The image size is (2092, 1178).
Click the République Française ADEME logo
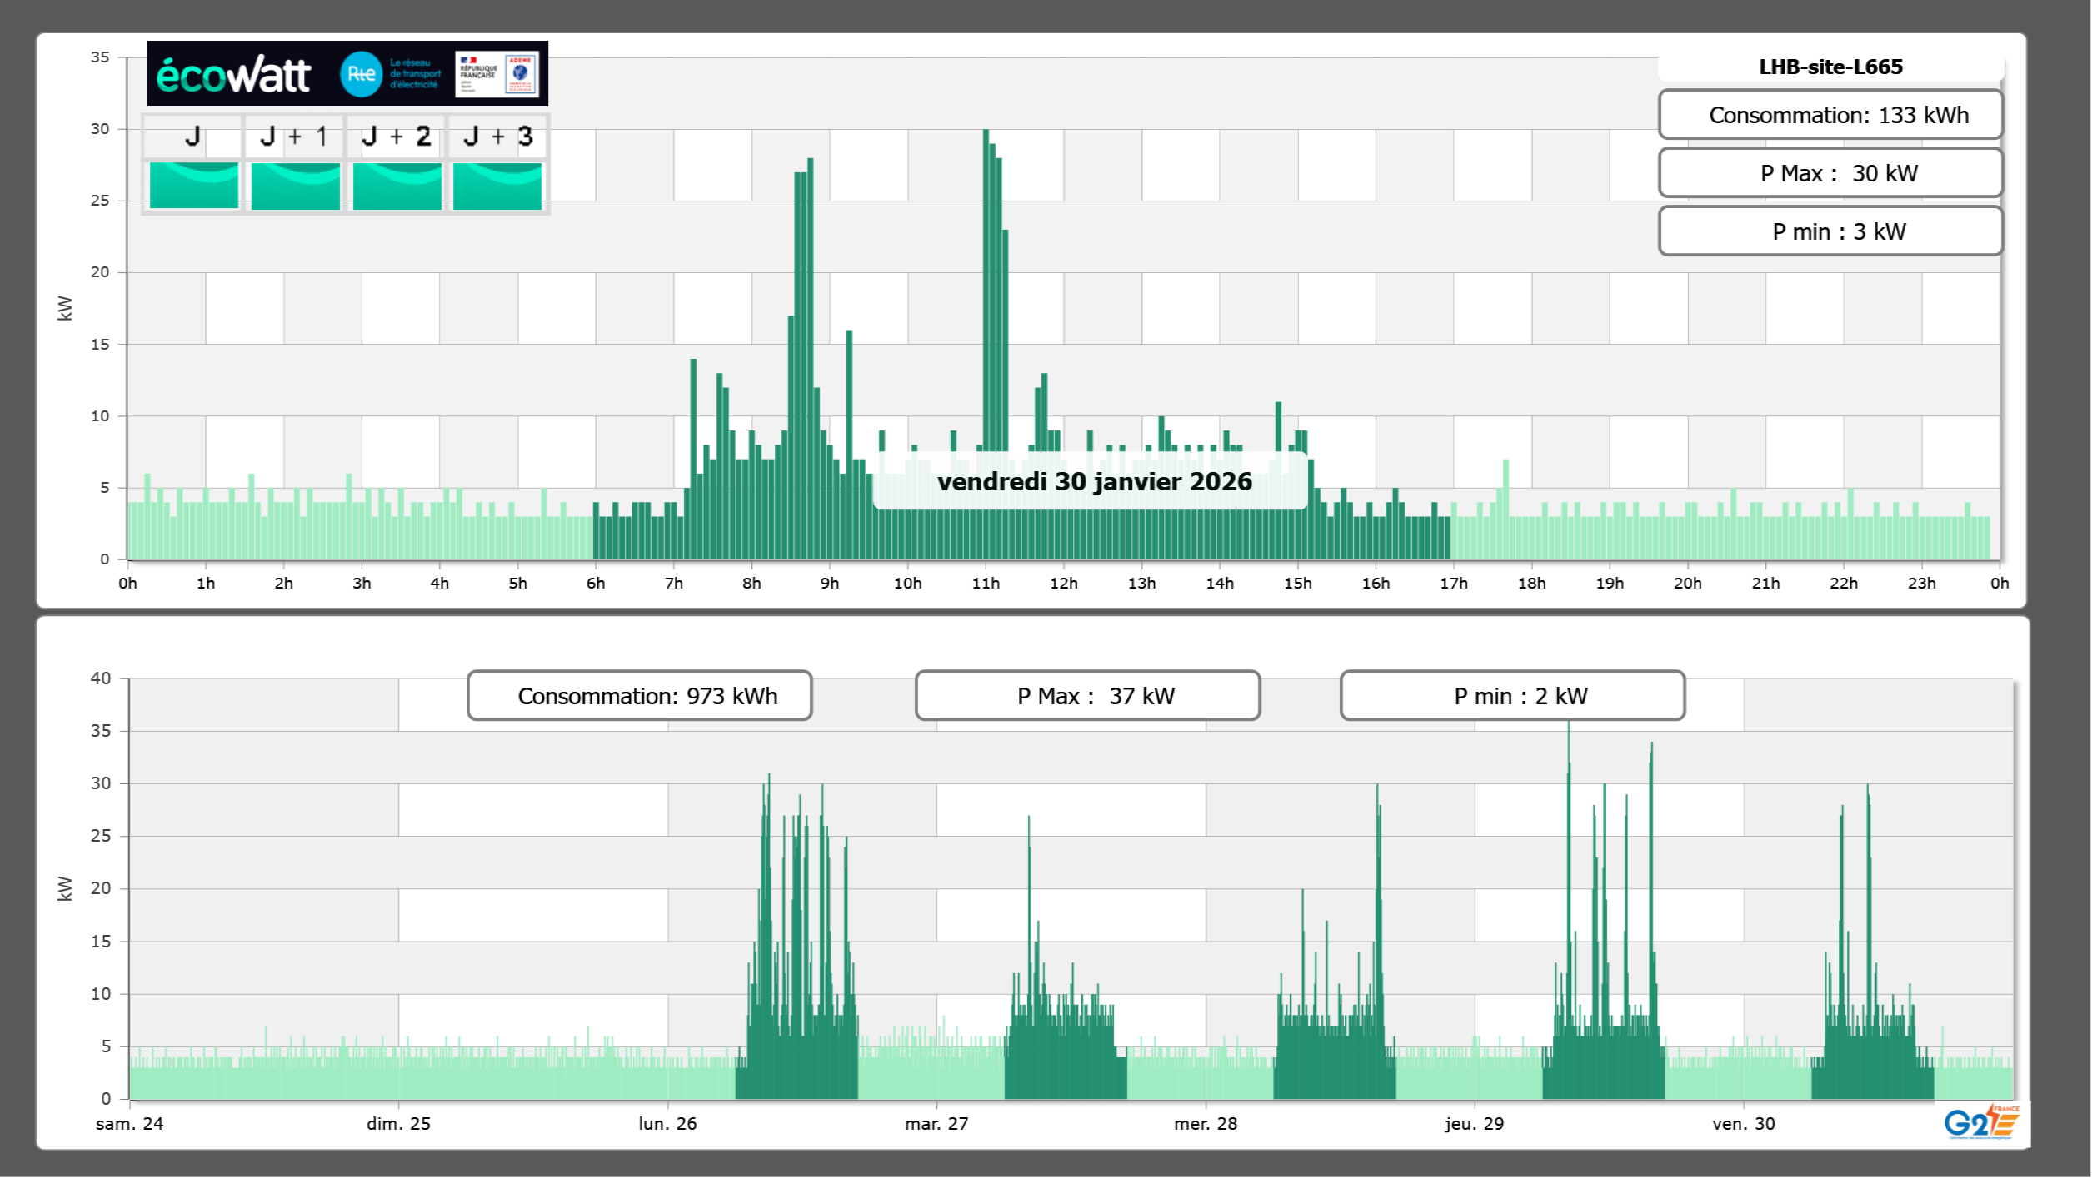(x=497, y=74)
